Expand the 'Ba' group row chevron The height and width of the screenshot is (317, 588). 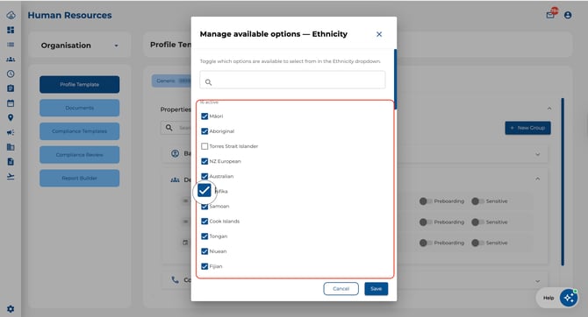pos(538,154)
